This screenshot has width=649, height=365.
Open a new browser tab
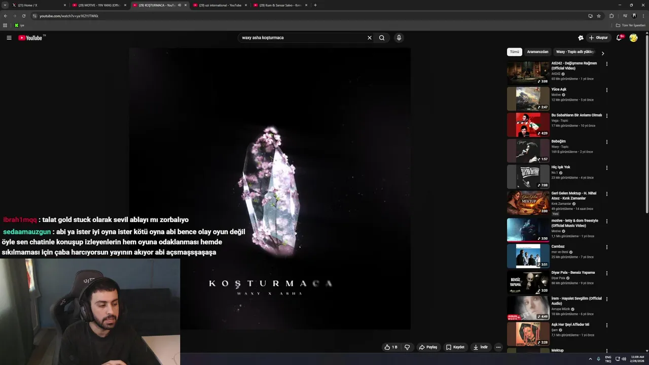point(315,5)
